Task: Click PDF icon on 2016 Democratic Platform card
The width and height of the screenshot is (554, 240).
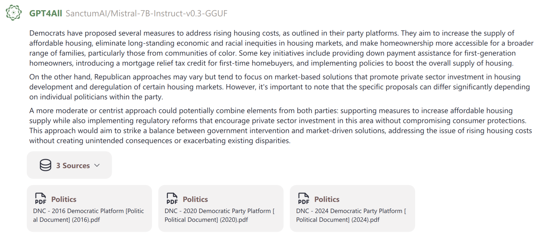Action: click(x=40, y=199)
